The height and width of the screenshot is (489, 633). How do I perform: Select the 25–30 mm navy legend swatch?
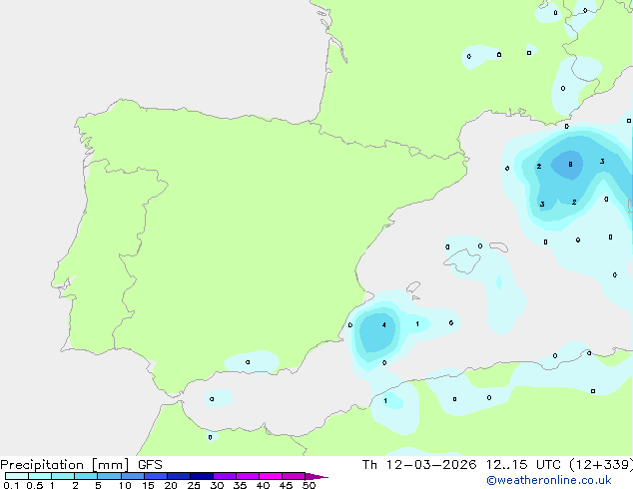202,476
